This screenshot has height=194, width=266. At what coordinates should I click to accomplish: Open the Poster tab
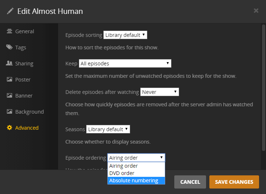[x=23, y=80]
